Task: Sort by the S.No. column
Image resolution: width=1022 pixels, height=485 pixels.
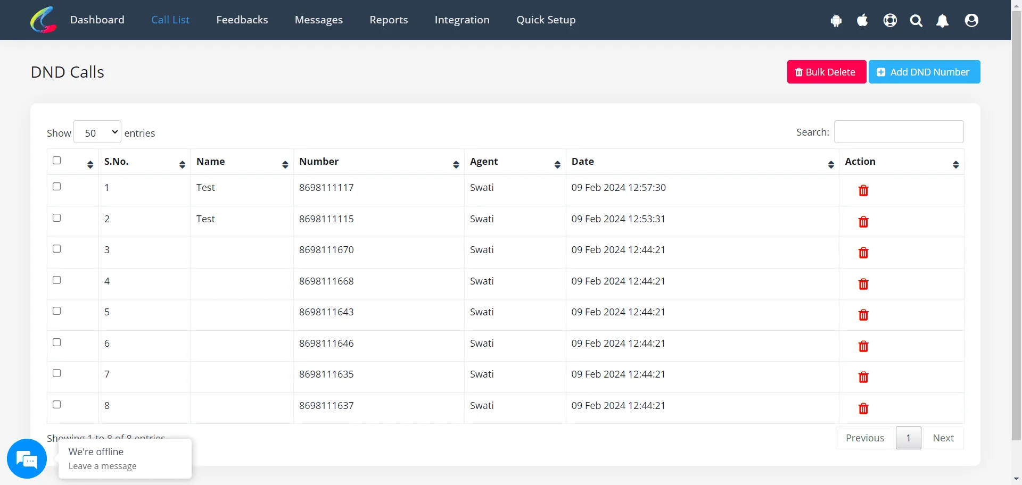Action: [x=144, y=162]
